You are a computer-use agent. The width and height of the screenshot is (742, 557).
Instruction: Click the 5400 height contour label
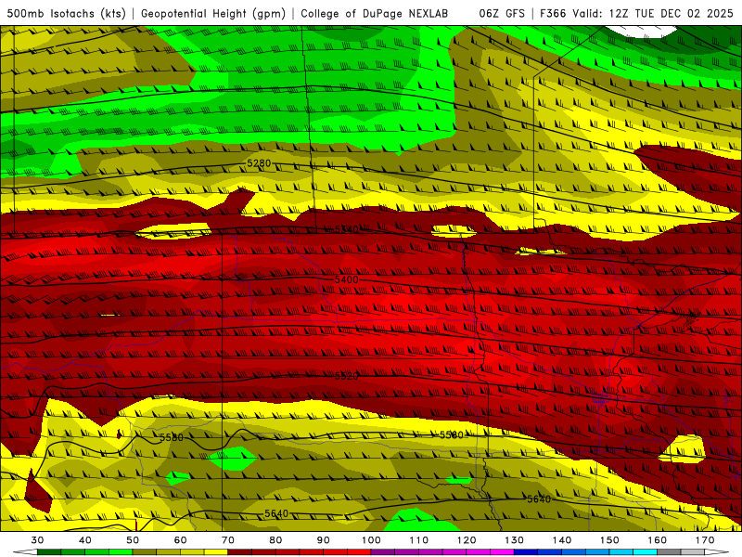(346, 280)
